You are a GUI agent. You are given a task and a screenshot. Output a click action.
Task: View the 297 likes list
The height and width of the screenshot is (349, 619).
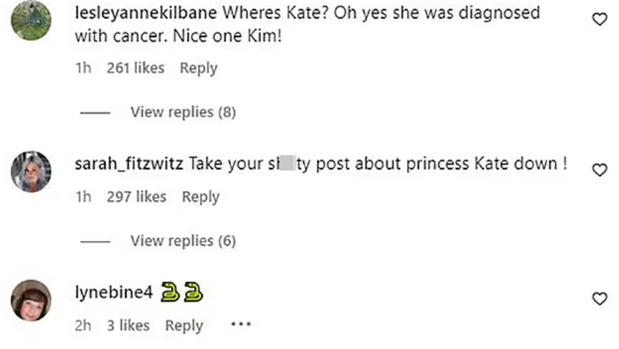[x=136, y=197]
